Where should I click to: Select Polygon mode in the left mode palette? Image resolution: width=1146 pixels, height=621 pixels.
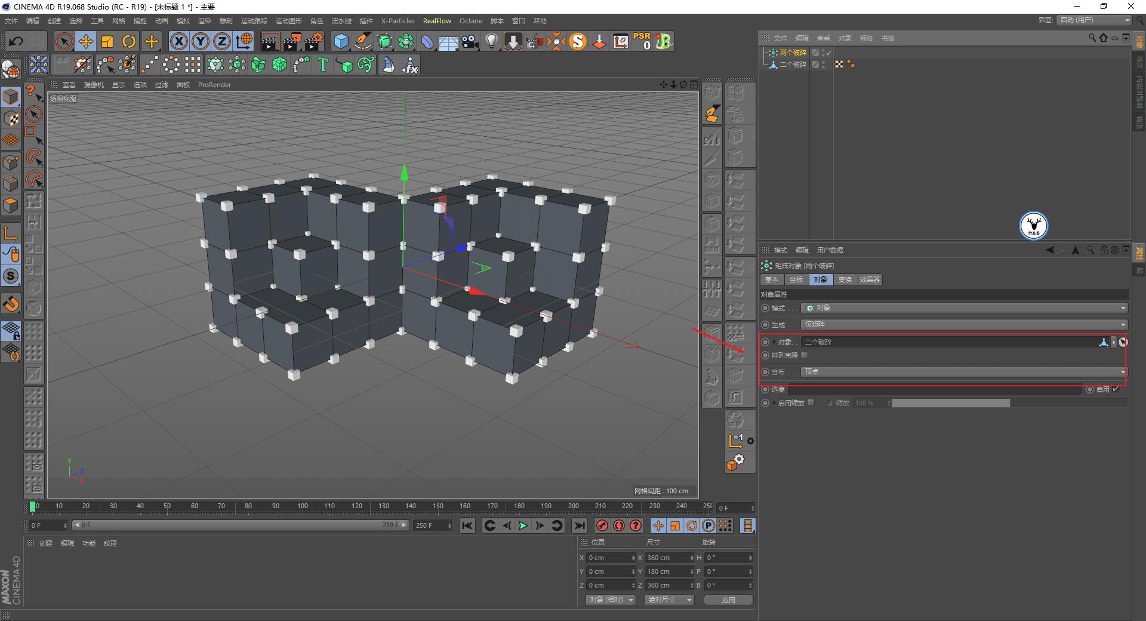11,205
